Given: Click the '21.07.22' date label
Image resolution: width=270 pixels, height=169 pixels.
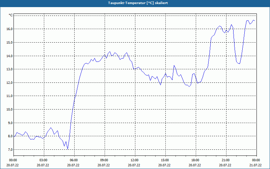Looking at the screenshot, I should [x=255, y=165].
